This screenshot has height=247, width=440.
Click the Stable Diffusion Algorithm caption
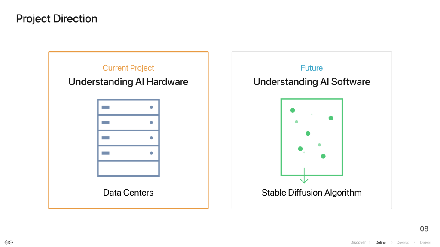[312, 193]
